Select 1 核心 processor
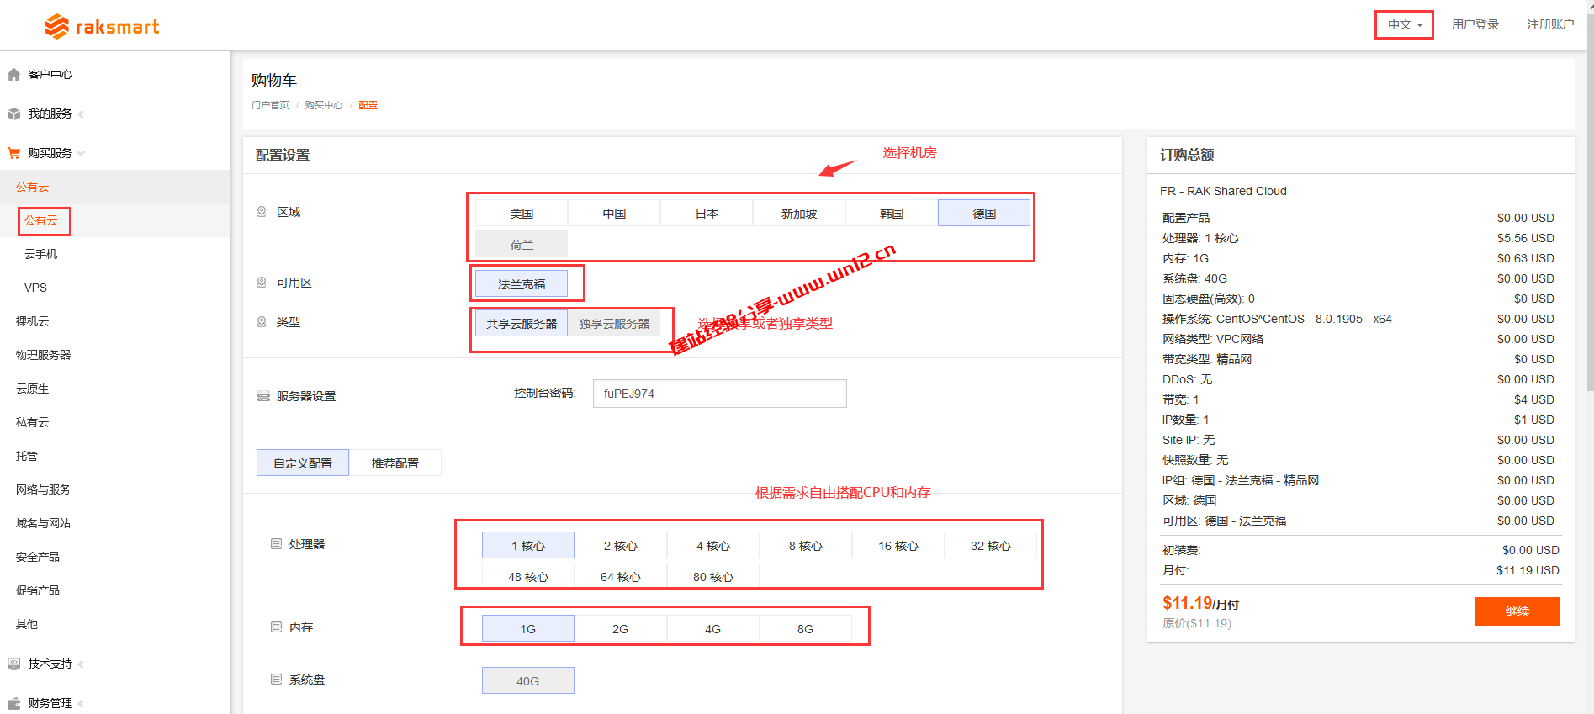Viewport: 1594px width, 714px height. [528, 546]
